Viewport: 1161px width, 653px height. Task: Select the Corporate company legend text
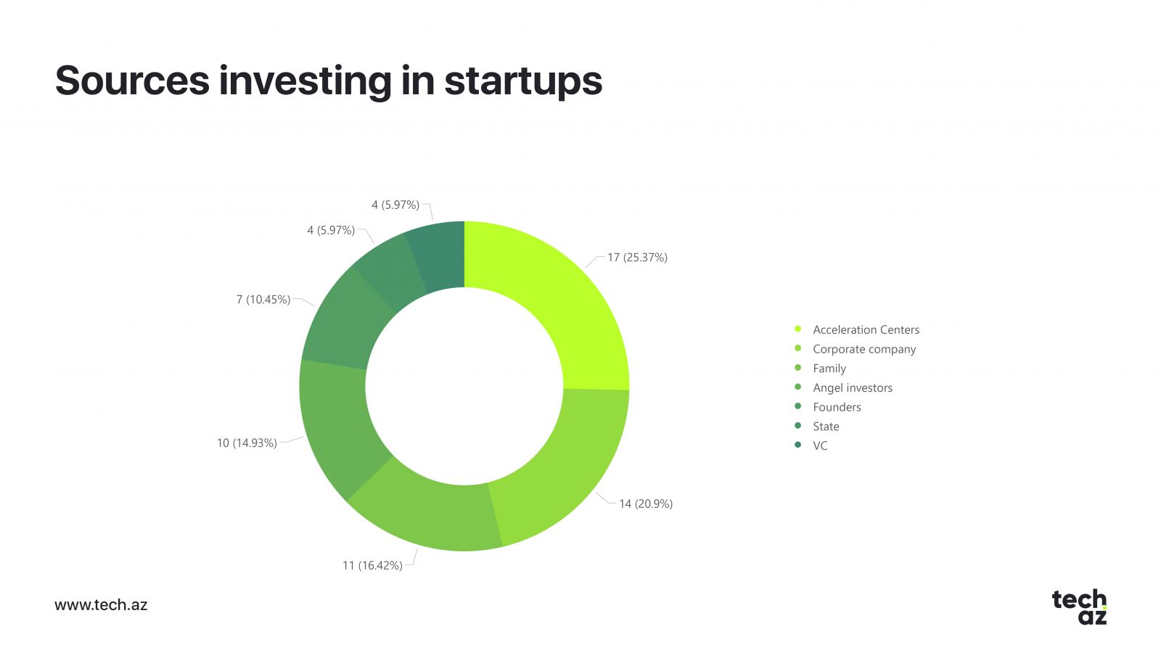tap(864, 349)
